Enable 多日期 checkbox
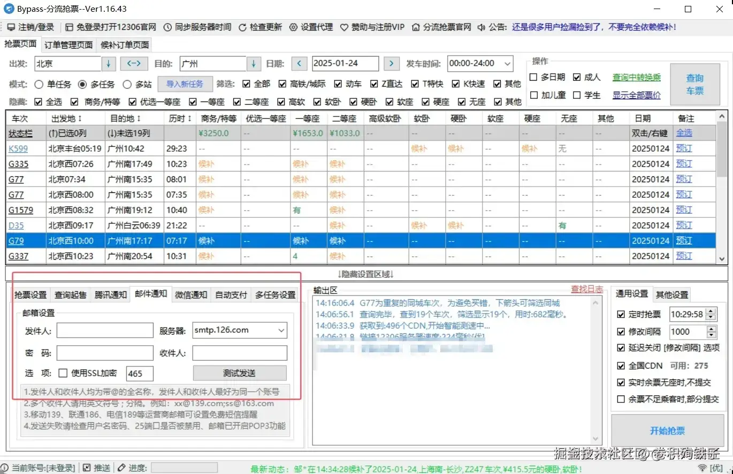 coord(533,77)
